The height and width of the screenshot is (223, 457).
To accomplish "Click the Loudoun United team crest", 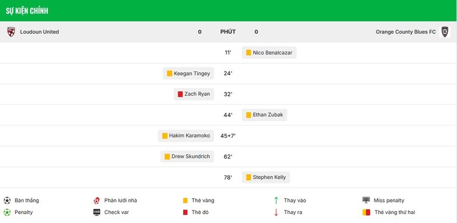I will point(11,32).
